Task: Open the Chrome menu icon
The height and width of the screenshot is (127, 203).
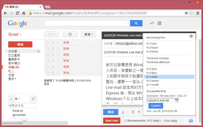Action: click(198, 13)
